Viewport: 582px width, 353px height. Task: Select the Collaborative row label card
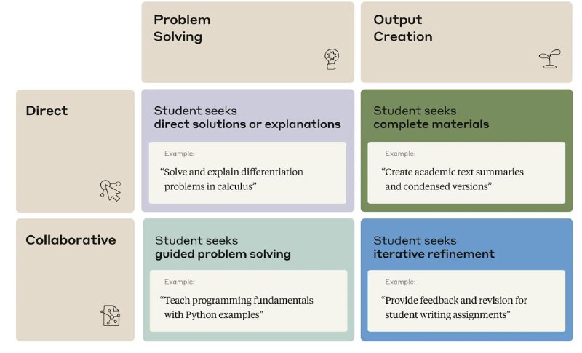pos(75,280)
